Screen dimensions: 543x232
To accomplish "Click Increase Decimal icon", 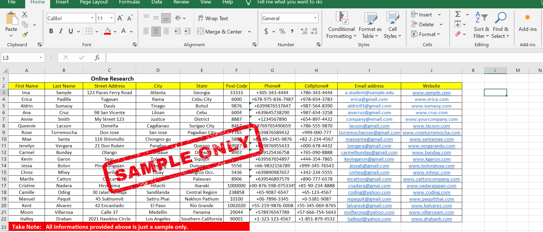I will point(304,31).
